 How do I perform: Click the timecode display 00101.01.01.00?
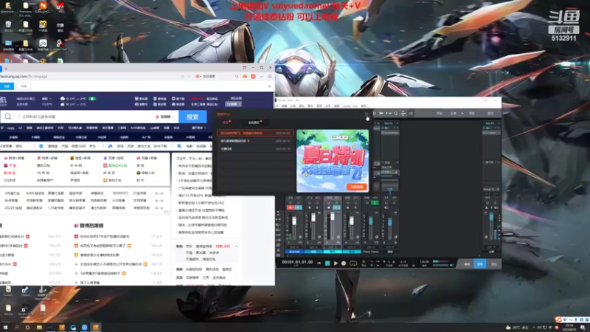coord(297,262)
